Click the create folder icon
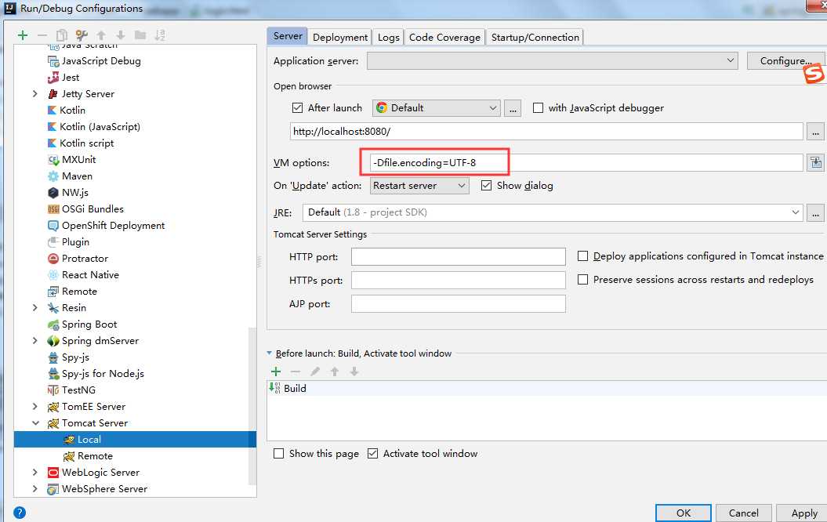Image resolution: width=827 pixels, height=522 pixels. [140, 35]
